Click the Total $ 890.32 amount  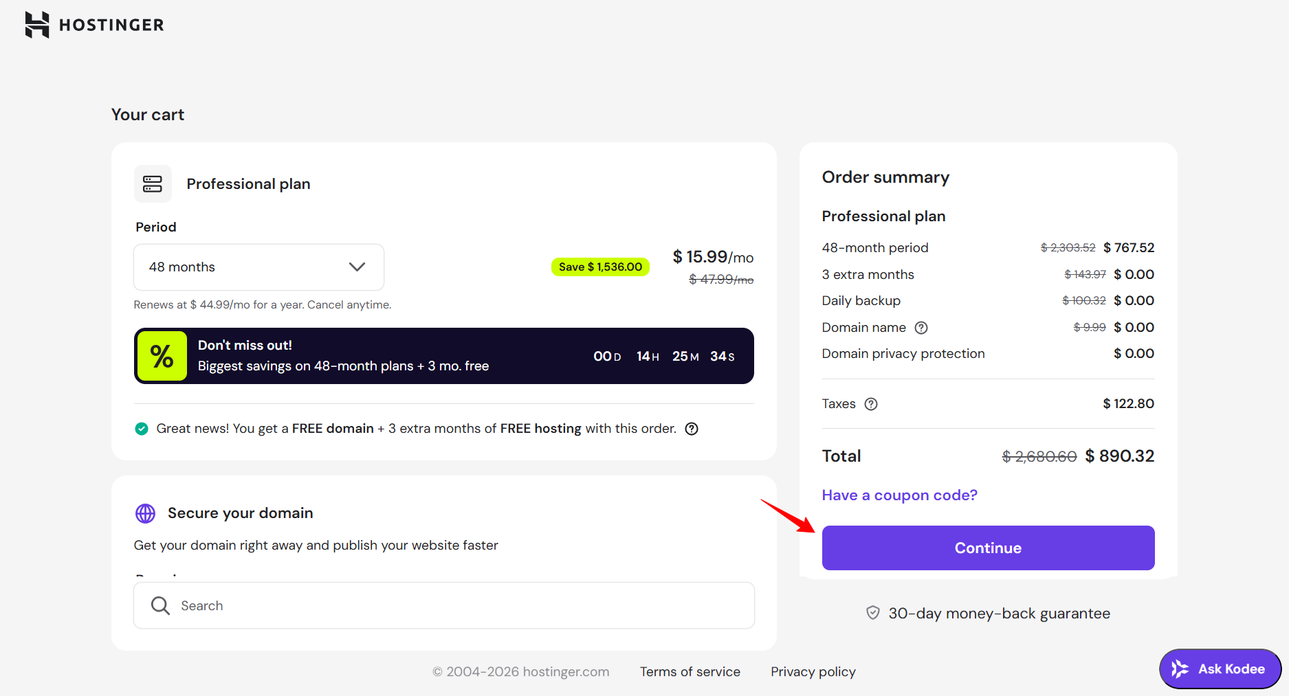(1119, 456)
